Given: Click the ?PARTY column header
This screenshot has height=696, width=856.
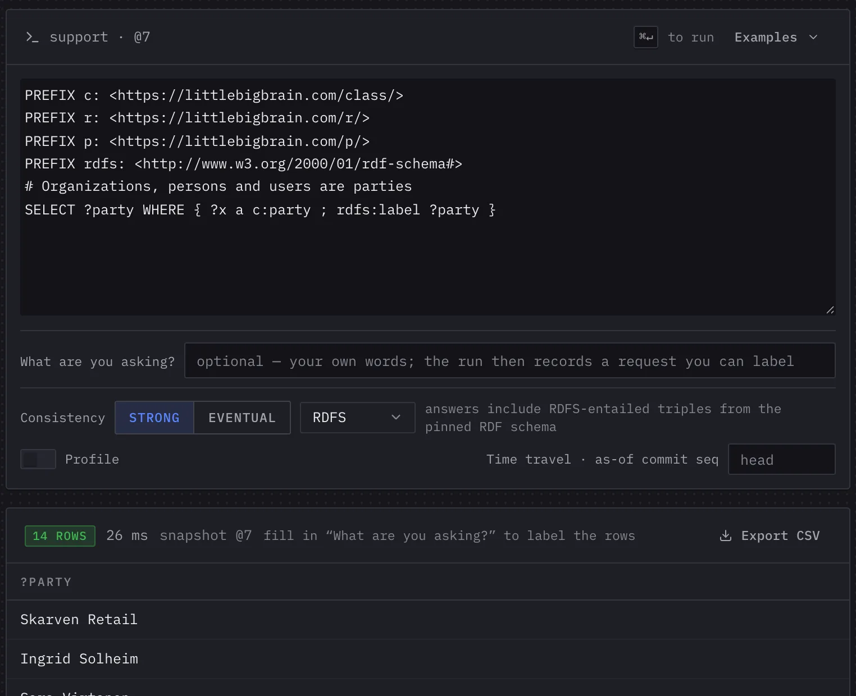Looking at the screenshot, I should (46, 582).
